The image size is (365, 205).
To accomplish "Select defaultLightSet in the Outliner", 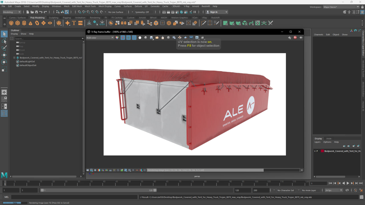I will click(x=27, y=61).
